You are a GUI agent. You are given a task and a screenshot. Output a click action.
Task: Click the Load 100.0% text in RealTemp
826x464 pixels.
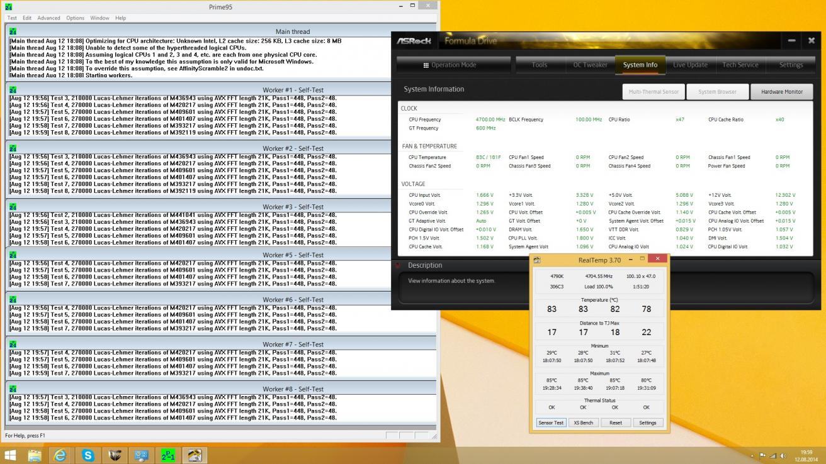point(599,287)
